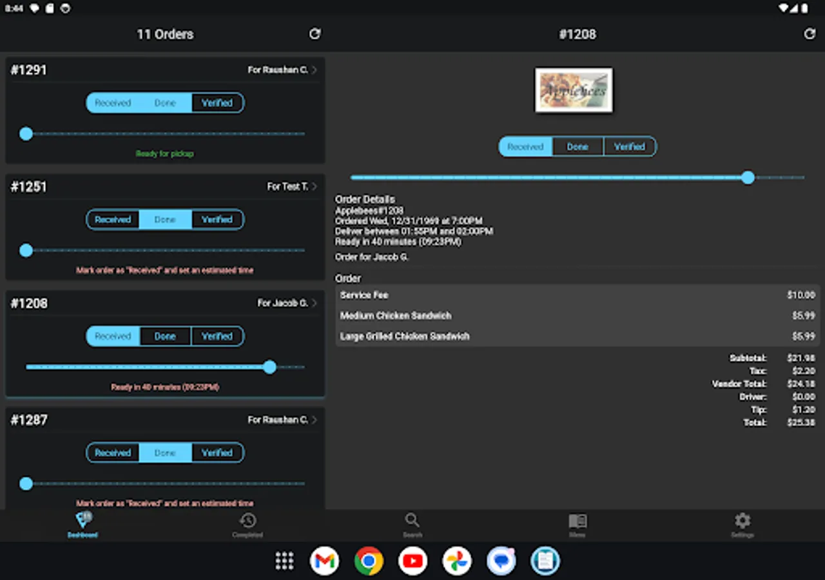Click the Applebees restaurant logo thumbnail
825x580 pixels.
point(574,90)
